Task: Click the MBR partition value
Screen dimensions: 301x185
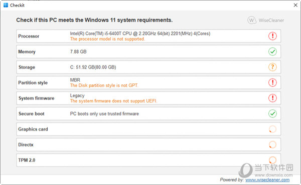Action: (x=75, y=80)
